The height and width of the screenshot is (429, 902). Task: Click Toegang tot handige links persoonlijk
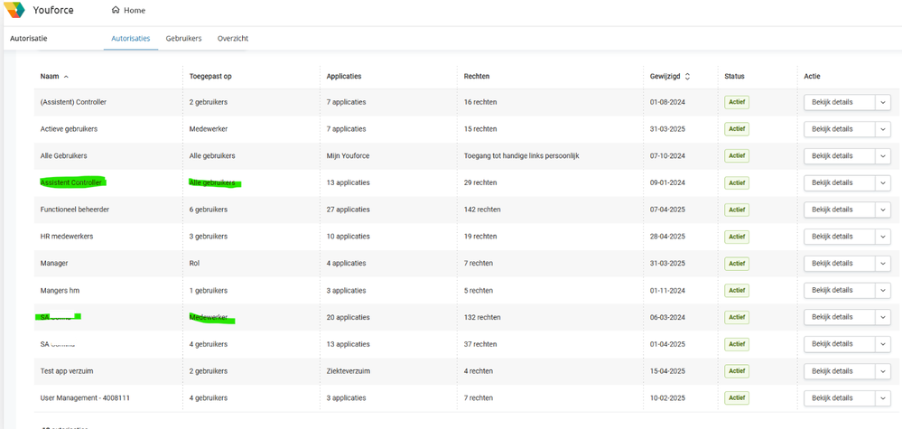521,156
